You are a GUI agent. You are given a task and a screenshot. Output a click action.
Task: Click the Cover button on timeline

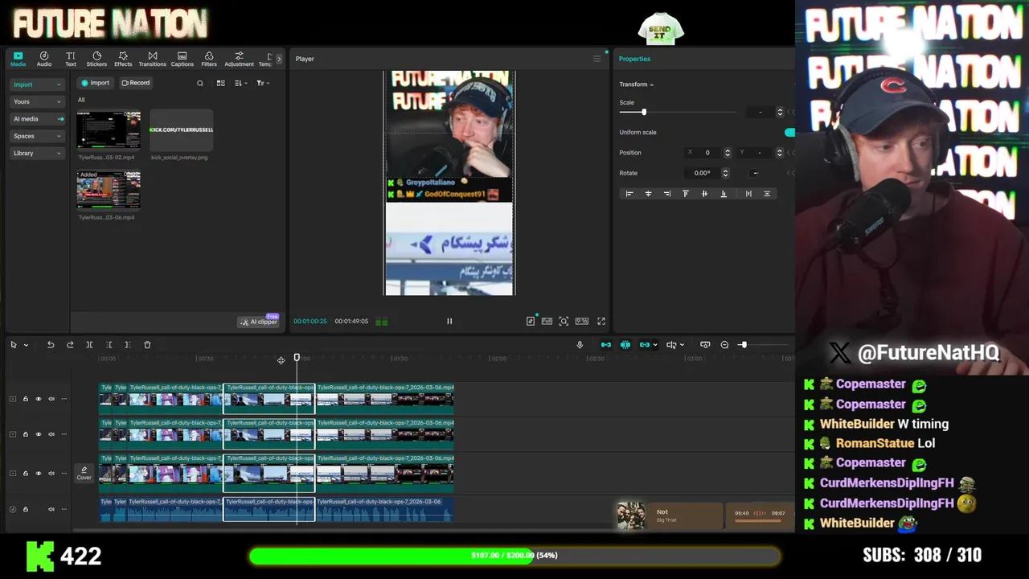coord(84,473)
